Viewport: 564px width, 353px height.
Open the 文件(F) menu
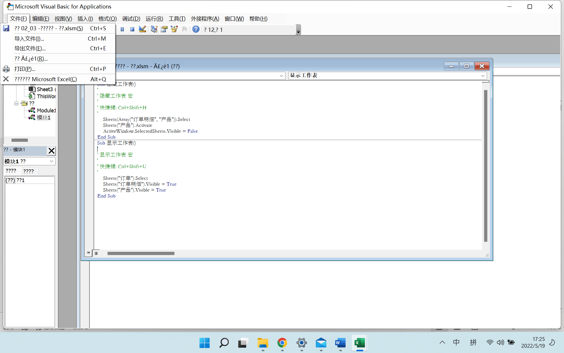pyautogui.click(x=19, y=19)
